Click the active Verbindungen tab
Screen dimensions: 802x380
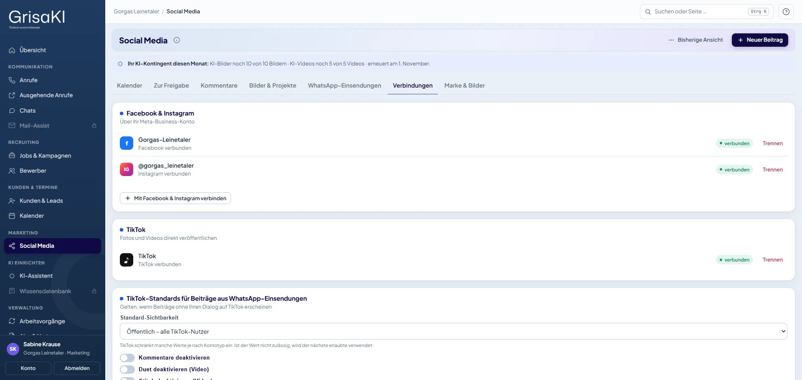pos(413,86)
